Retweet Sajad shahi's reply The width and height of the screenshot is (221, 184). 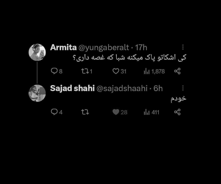click(85, 112)
